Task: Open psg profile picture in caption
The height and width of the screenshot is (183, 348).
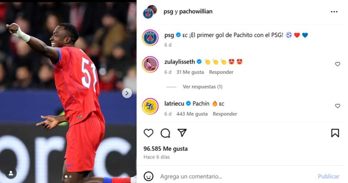Action: click(x=150, y=38)
